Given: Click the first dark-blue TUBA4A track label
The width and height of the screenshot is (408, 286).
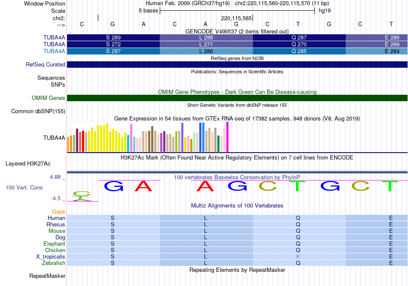Looking at the screenshot, I should (x=54, y=37).
